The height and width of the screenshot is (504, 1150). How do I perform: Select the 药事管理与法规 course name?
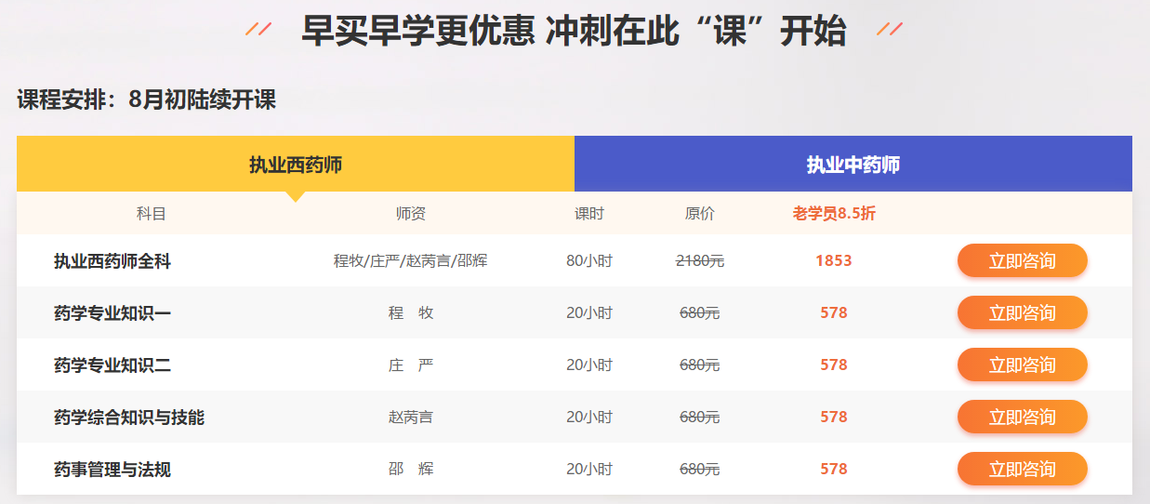(x=112, y=470)
